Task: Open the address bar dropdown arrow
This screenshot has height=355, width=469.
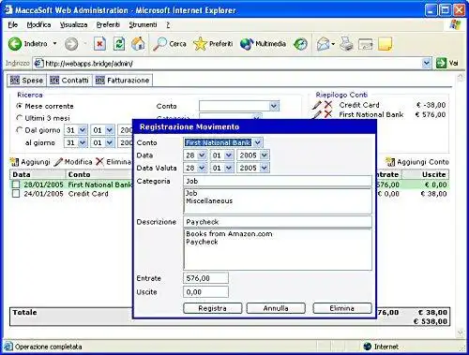Action: pyautogui.click(x=427, y=63)
